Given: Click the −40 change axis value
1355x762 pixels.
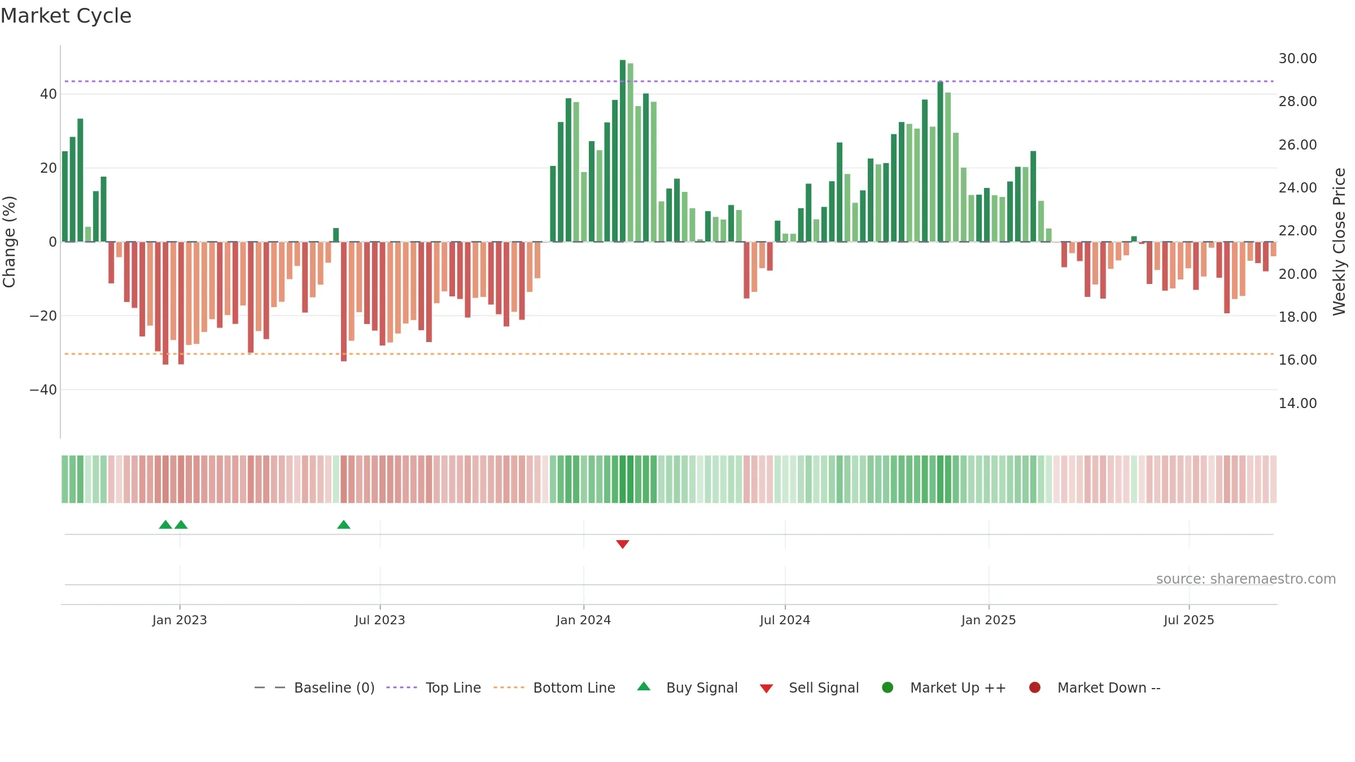Looking at the screenshot, I should [43, 389].
